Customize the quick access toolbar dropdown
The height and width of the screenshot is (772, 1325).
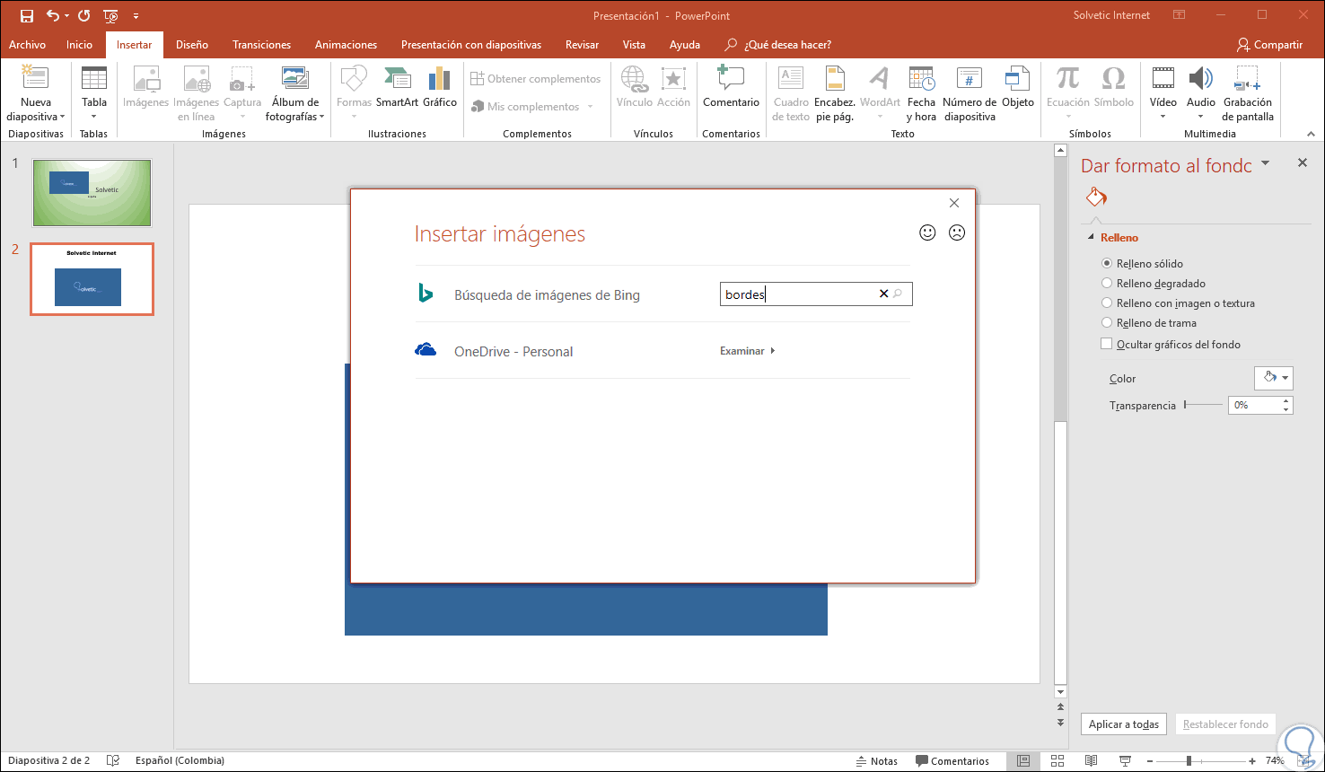tap(136, 16)
